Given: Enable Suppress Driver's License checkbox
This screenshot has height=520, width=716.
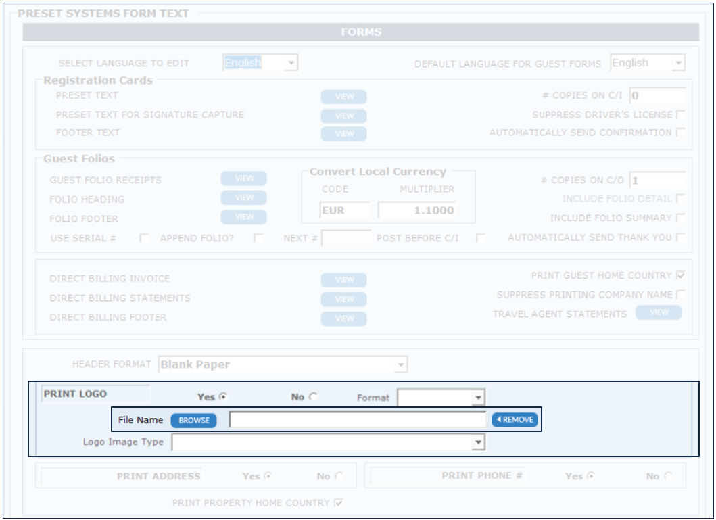Looking at the screenshot, I should pyautogui.click(x=680, y=114).
